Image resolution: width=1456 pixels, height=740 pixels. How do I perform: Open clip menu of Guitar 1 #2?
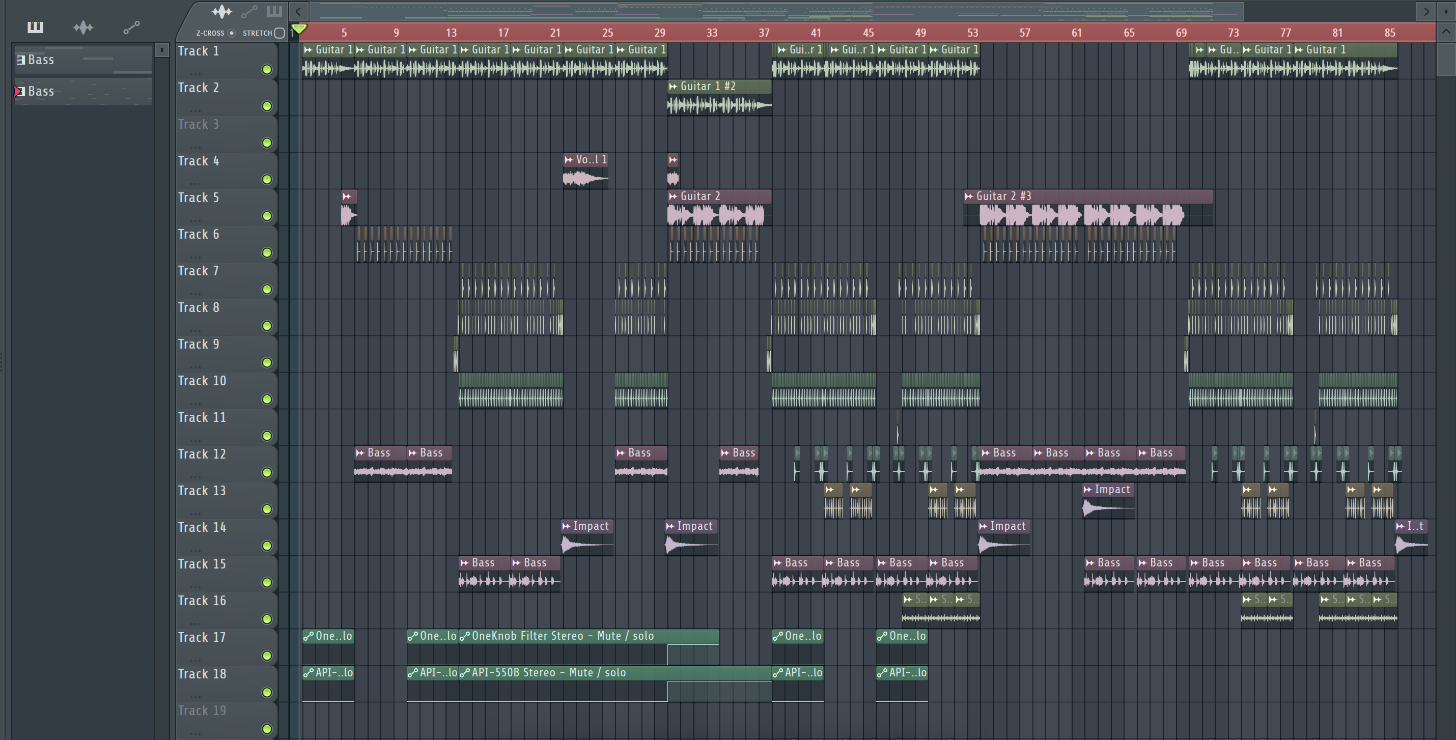coord(673,87)
